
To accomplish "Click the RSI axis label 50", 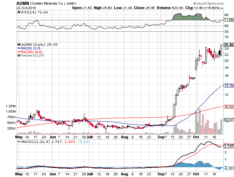I will pyautogui.click(x=226, y=26).
